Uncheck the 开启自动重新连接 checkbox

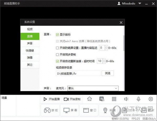pos(57,61)
